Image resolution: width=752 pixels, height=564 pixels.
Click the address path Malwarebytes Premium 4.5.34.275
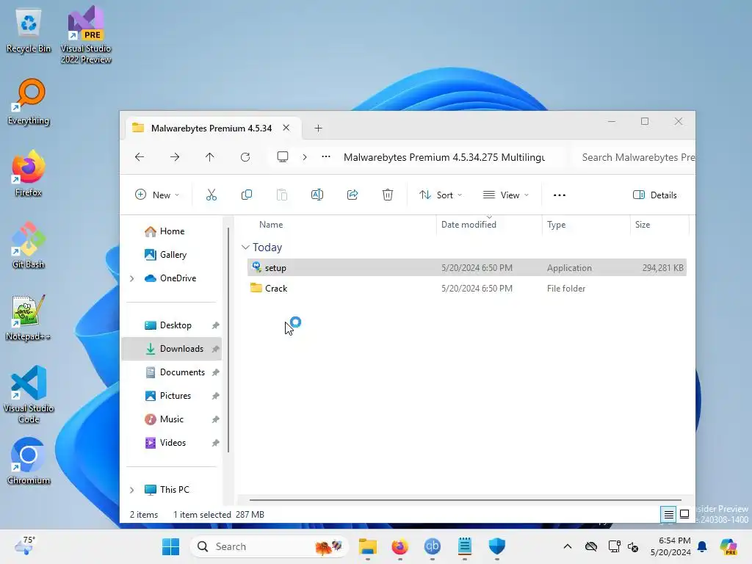(x=444, y=157)
